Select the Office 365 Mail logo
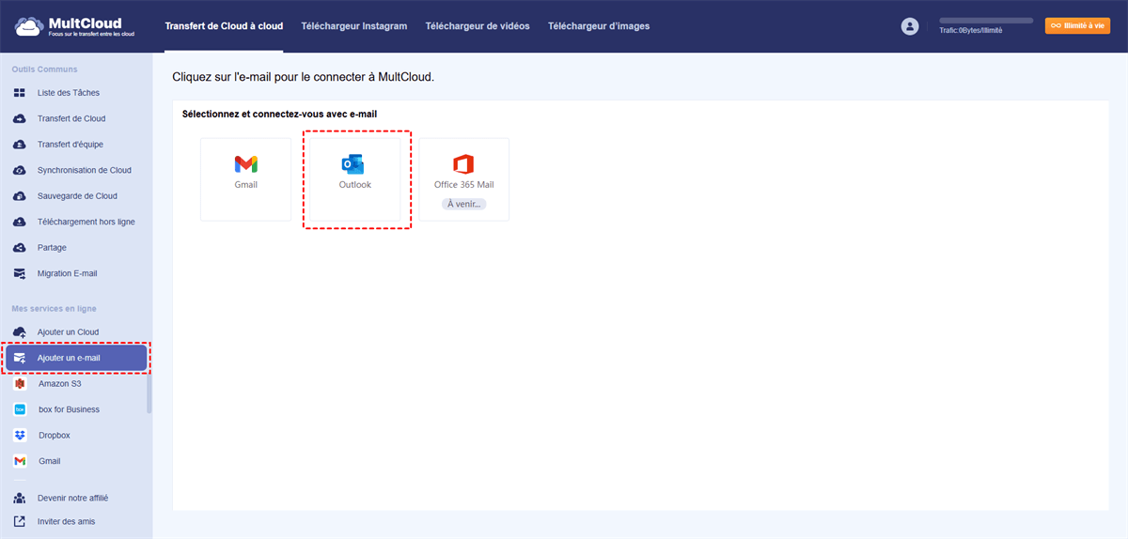 (463, 164)
